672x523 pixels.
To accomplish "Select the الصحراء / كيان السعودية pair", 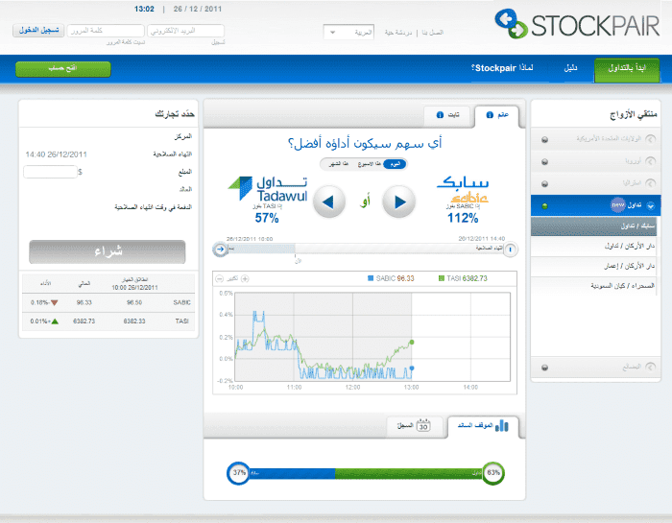I will 593,286.
